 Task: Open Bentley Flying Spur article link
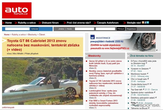(106, 73)
